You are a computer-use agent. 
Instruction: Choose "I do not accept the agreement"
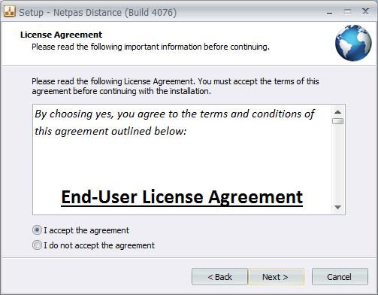pos(93,245)
